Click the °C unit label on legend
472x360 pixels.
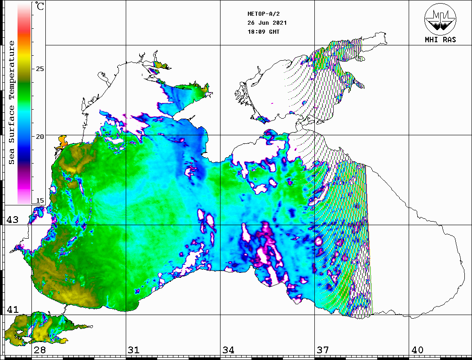[x=40, y=6]
